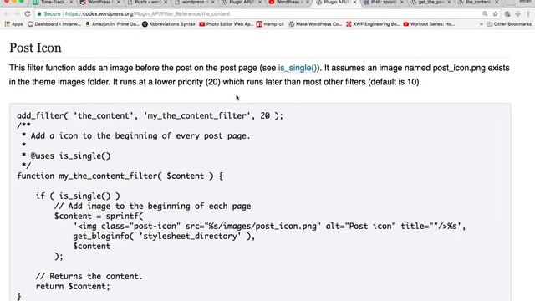Show hidden bookmarks overflow chevron

(x=481, y=24)
